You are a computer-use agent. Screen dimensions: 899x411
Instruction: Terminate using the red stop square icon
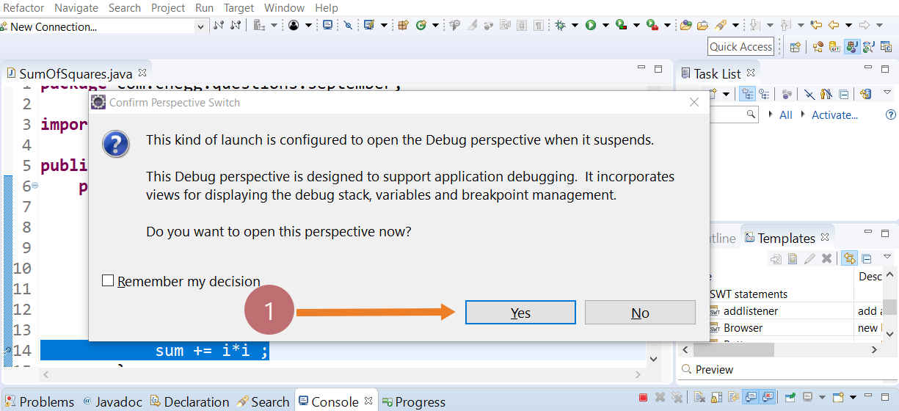[643, 398]
